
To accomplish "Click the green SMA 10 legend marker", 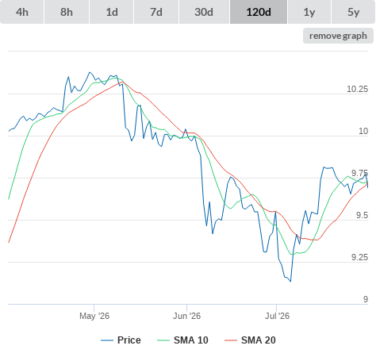I will 163,340.
